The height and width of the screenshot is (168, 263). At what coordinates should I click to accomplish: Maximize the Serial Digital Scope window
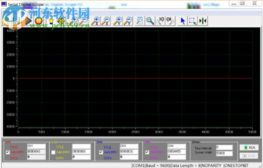pyautogui.click(x=242, y=3)
